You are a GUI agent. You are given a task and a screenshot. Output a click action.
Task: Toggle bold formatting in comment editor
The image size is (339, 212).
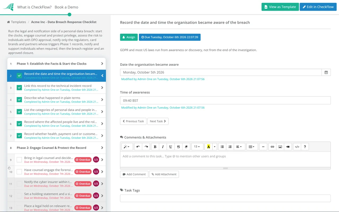(x=155, y=147)
